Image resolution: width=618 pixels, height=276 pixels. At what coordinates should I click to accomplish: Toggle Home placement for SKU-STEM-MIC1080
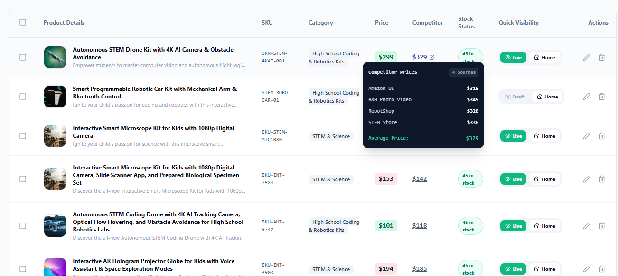544,136
